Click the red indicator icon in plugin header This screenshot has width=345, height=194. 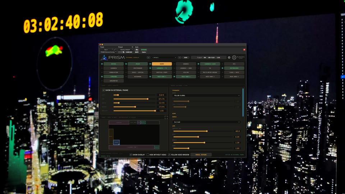(x=244, y=50)
